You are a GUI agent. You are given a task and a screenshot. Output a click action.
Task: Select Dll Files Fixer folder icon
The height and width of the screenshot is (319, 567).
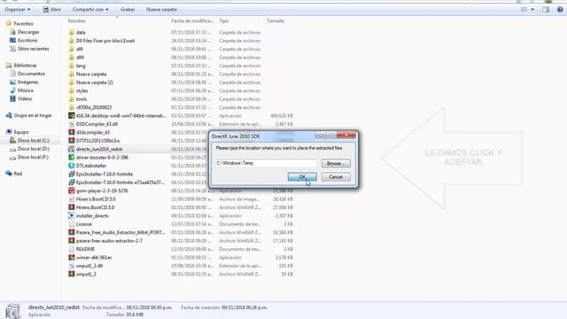click(72, 41)
